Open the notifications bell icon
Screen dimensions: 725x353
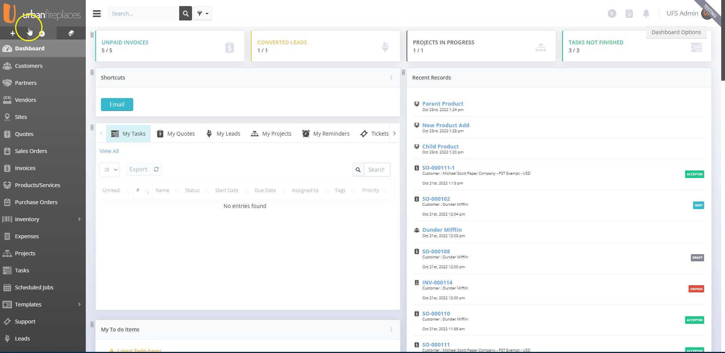click(x=646, y=13)
